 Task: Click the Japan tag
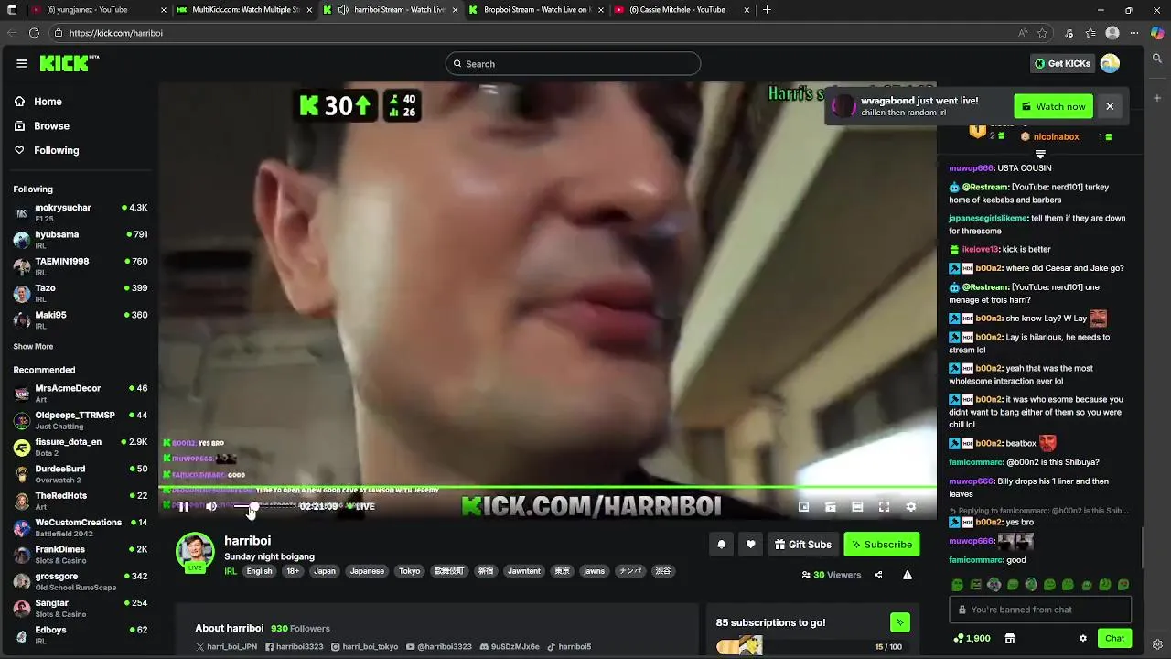(325, 571)
